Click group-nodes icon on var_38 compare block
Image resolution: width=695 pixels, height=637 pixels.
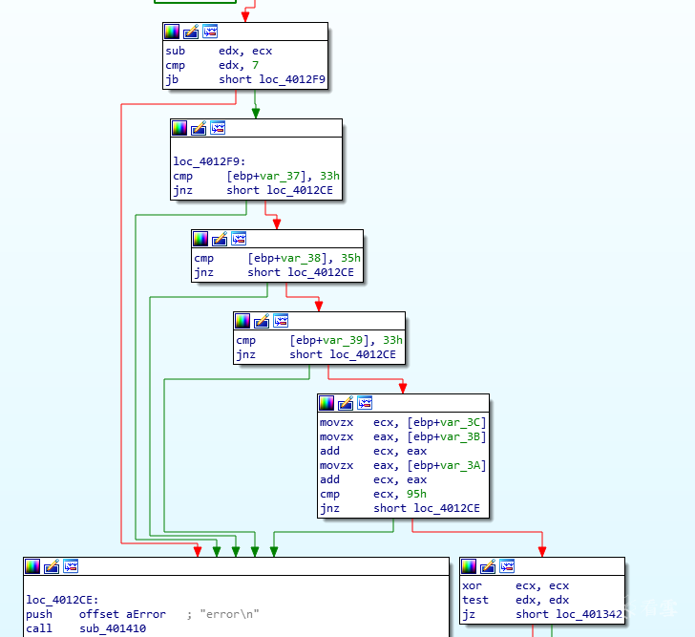239,239
